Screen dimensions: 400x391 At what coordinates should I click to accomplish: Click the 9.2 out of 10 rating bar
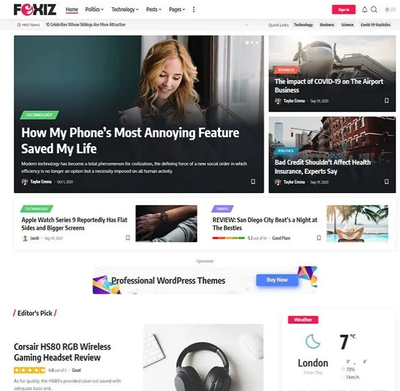[228, 238]
